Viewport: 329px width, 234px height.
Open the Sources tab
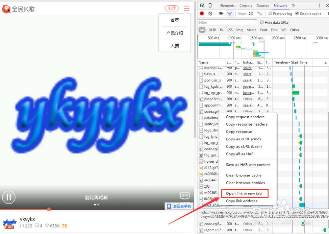263,6
